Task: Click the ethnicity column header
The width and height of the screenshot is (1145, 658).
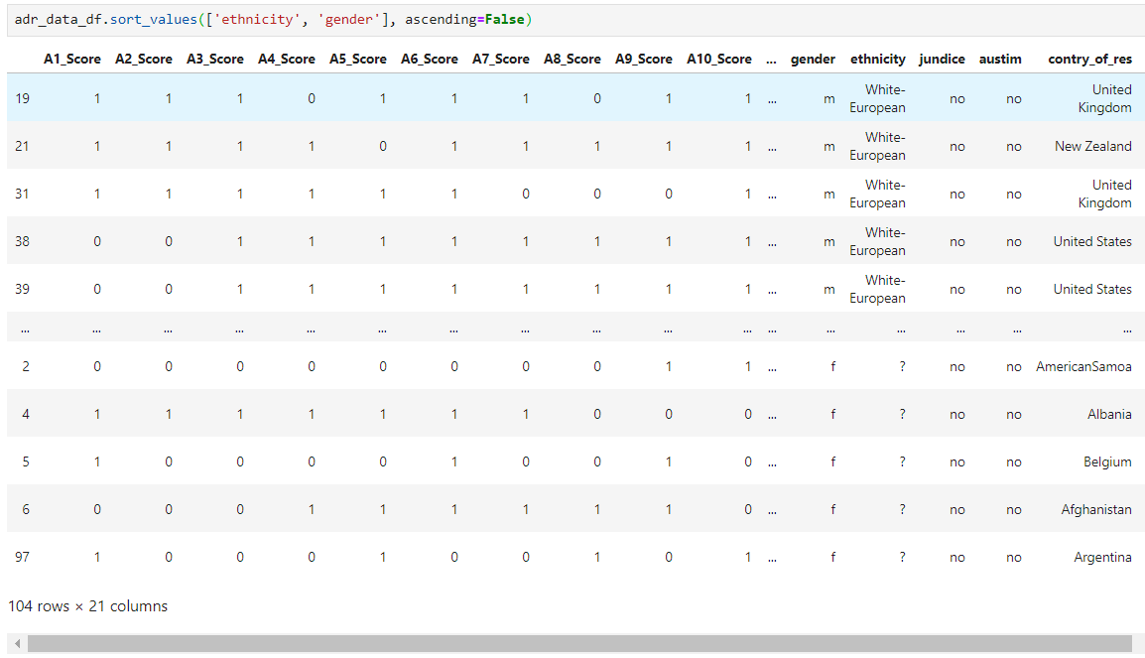Action: [x=878, y=60]
